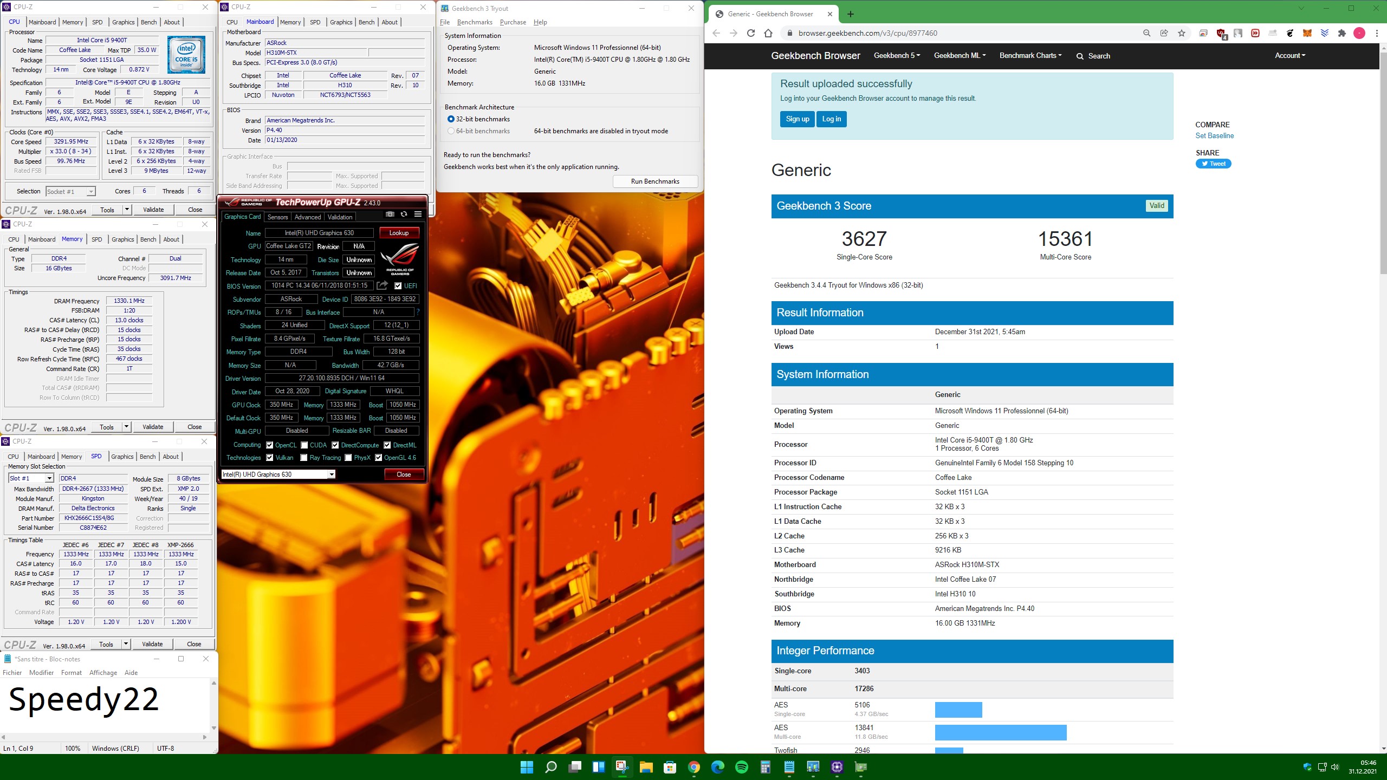This screenshot has width=1387, height=780.
Task: Click the Bus Interface question mark icon
Action: tap(418, 312)
